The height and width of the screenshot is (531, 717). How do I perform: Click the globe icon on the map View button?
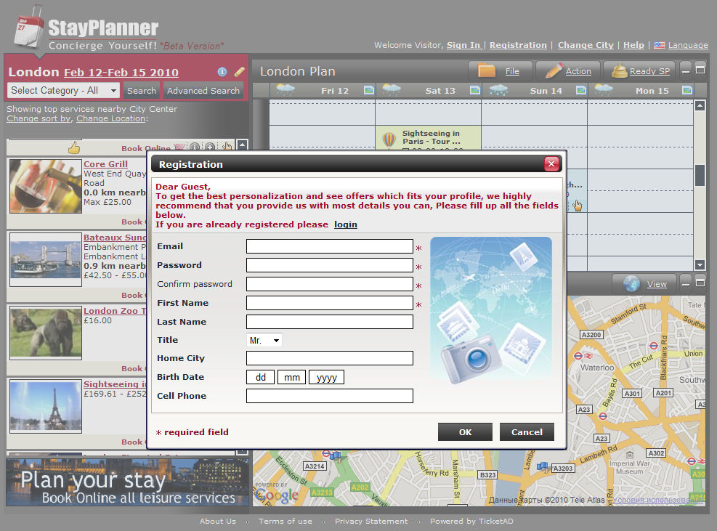tap(631, 283)
